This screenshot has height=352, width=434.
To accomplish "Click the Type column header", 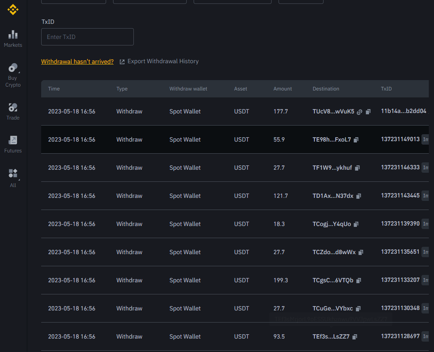I will (122, 89).
